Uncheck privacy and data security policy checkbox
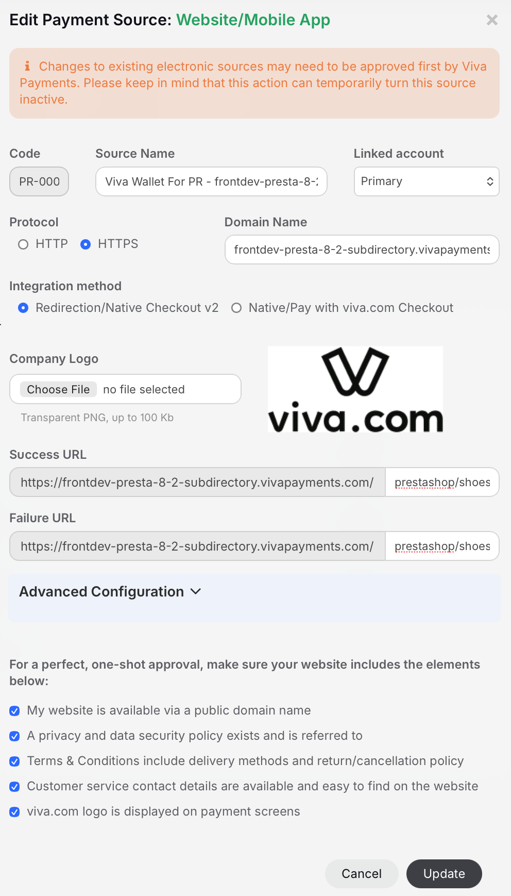511x896 pixels. point(15,736)
